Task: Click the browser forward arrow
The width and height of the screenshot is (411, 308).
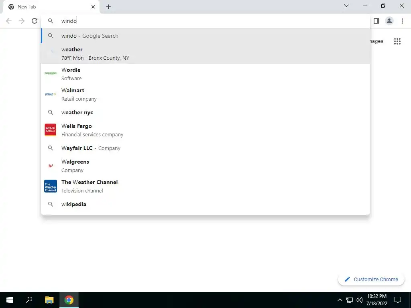Action: [x=22, y=21]
